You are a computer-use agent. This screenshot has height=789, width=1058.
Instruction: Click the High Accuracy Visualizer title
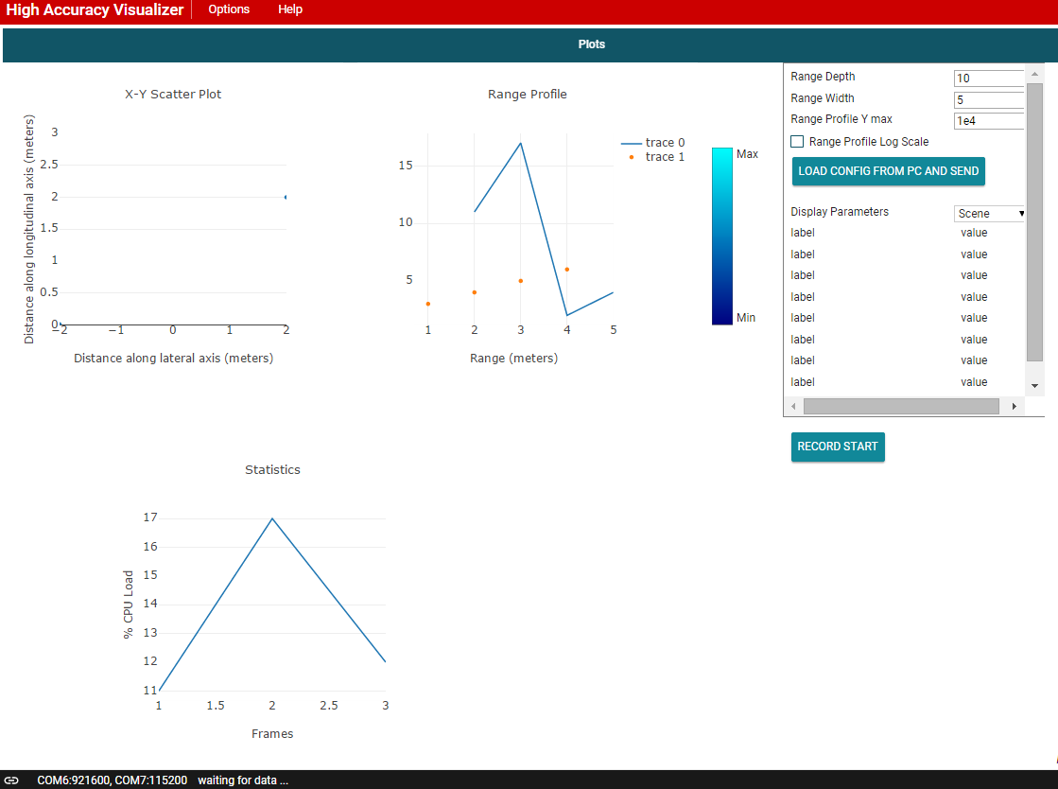pyautogui.click(x=95, y=10)
